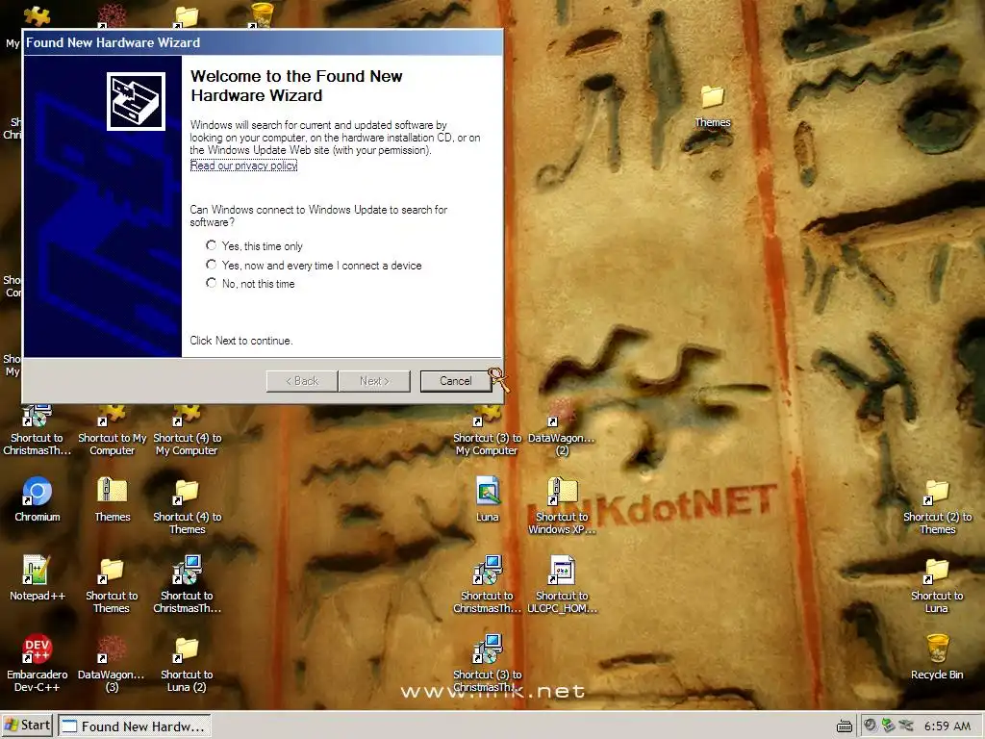985x739 pixels.
Task: Open the "Read our privacy policy" link
Action: tap(243, 166)
